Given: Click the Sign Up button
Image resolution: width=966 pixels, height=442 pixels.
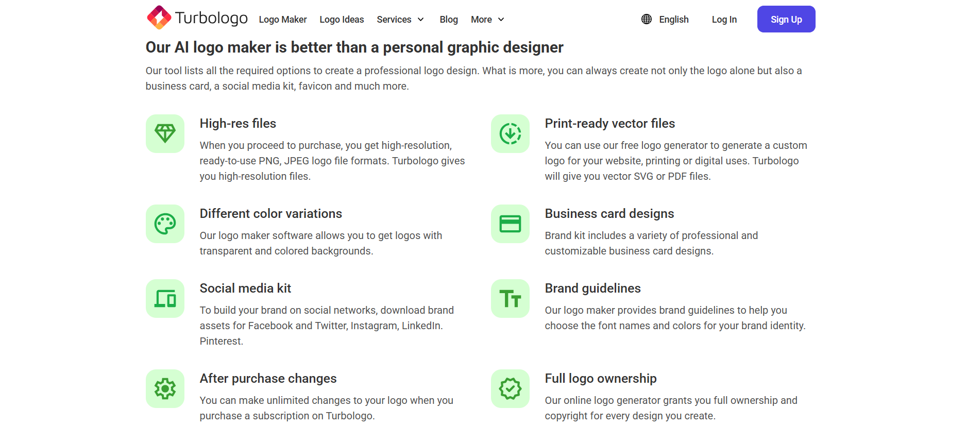Looking at the screenshot, I should [x=786, y=19].
